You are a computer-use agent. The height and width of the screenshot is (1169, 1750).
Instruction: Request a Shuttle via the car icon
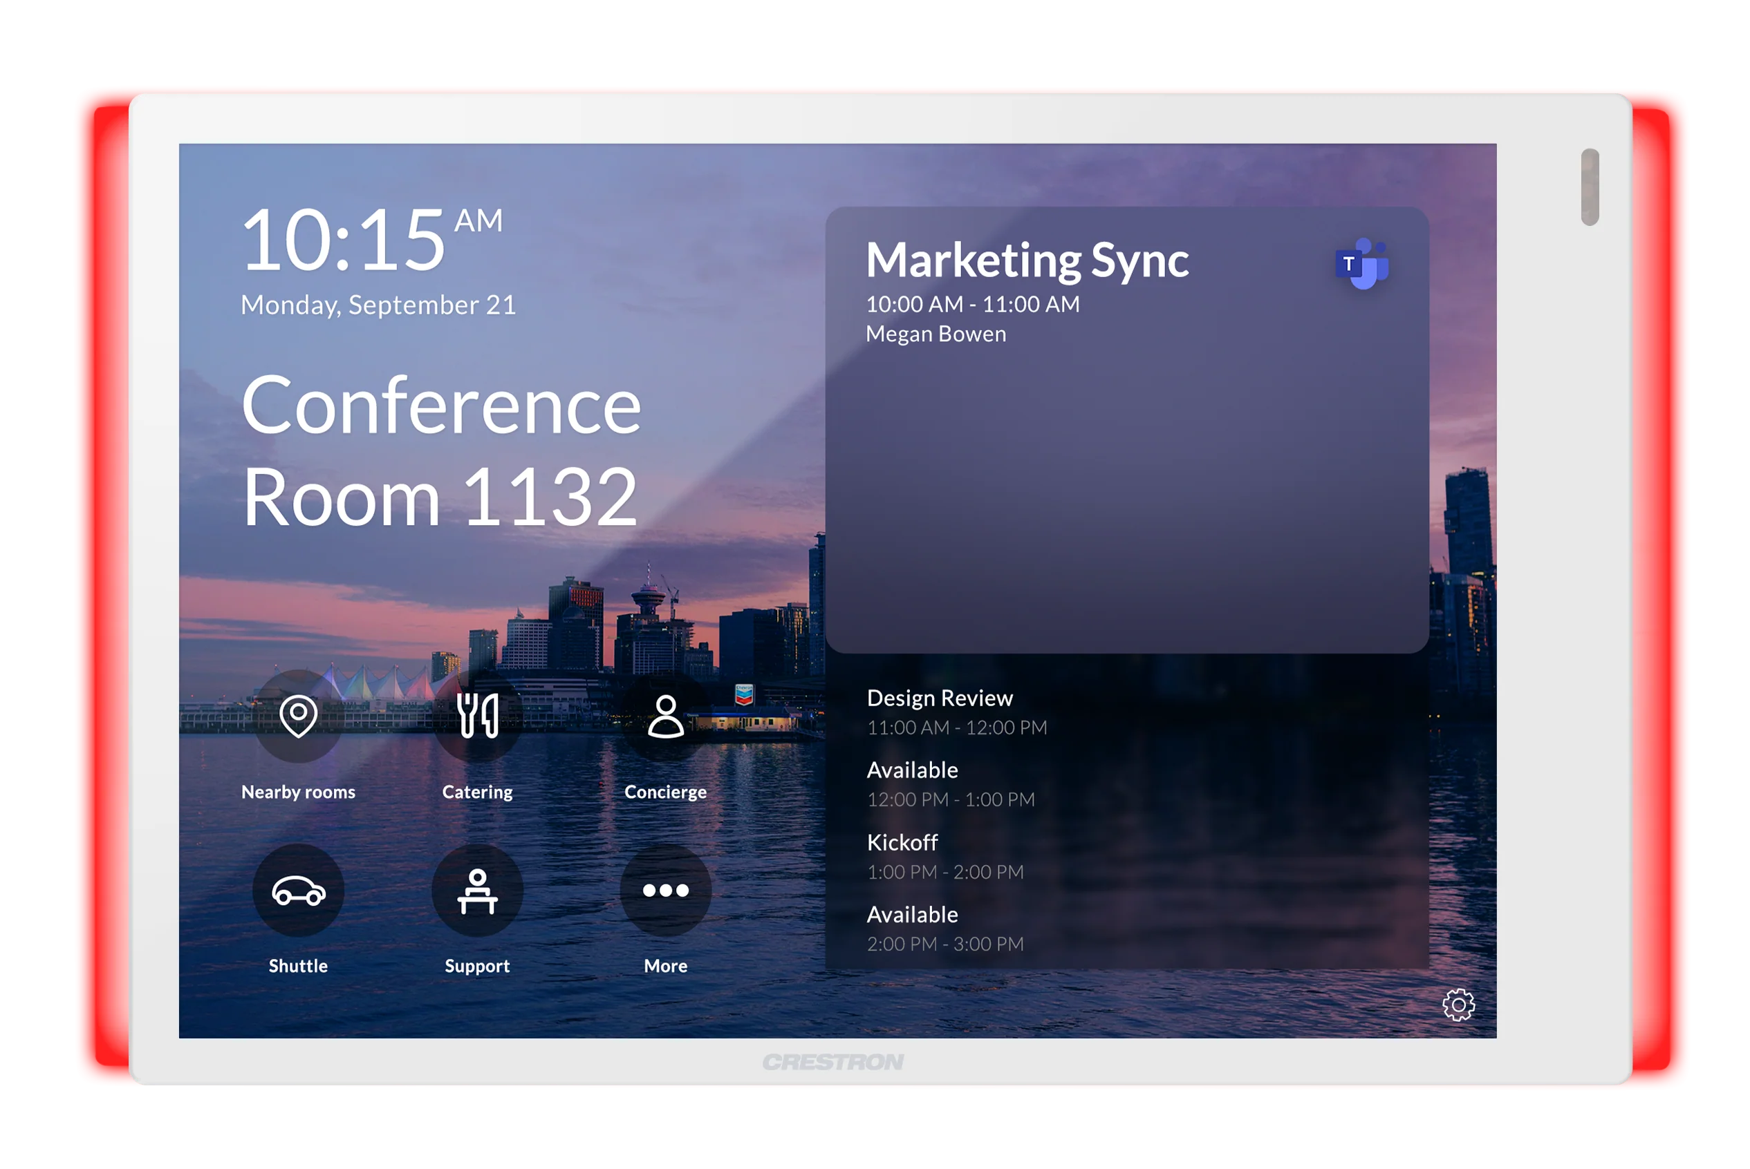(x=297, y=890)
